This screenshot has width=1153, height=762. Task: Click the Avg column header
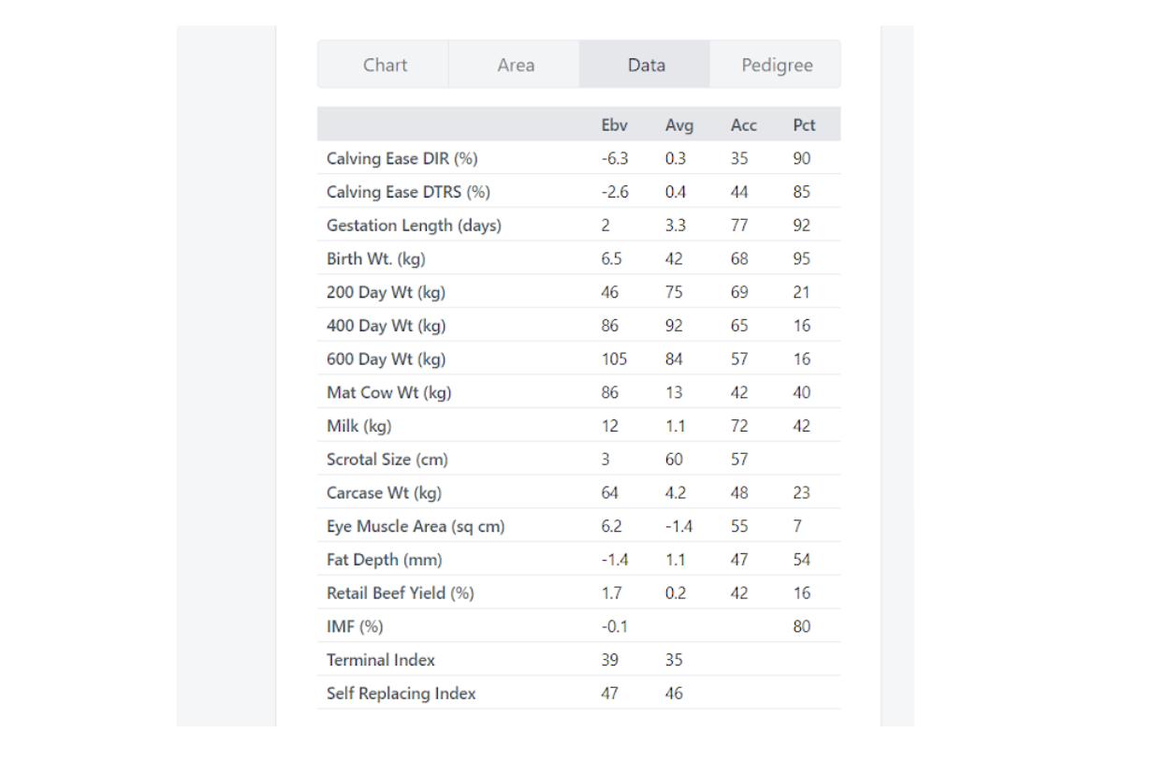[x=680, y=124]
